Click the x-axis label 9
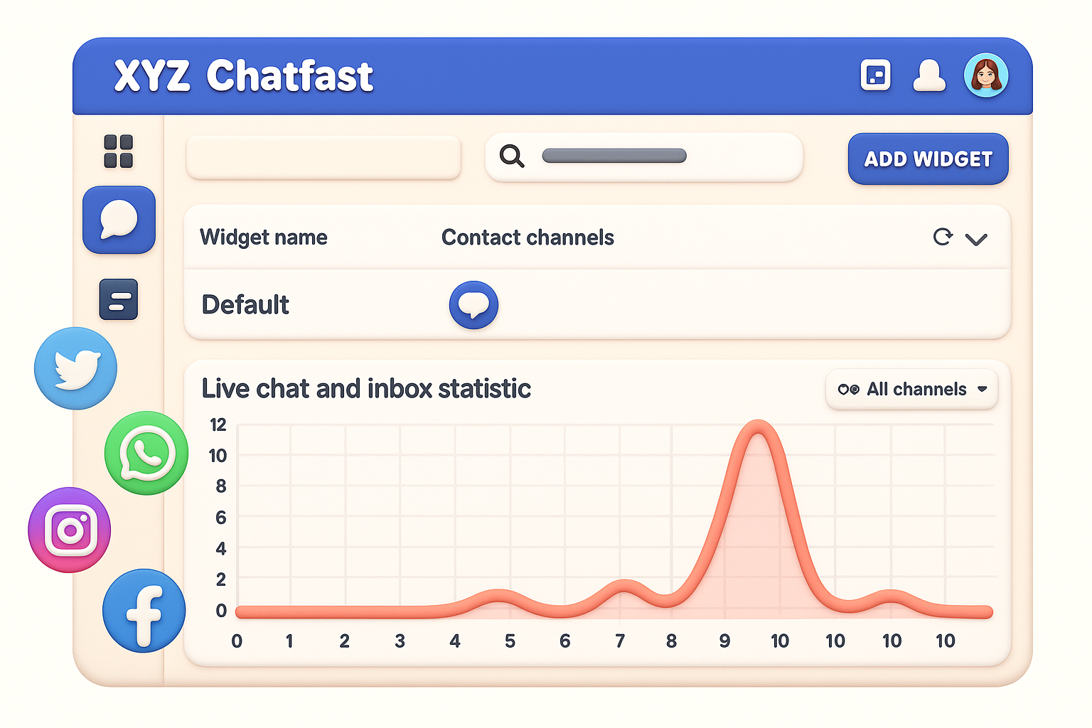1092x728 pixels. click(x=724, y=641)
